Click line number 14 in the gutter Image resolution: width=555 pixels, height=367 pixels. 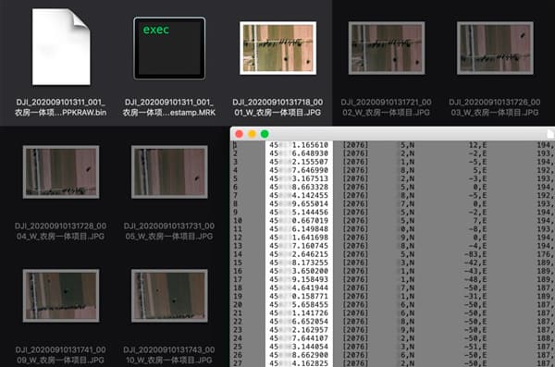click(238, 254)
